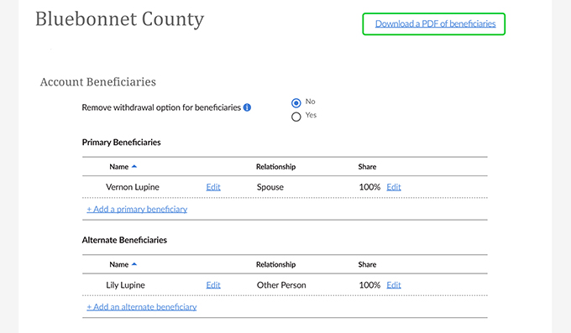The image size is (571, 333).
Task: Click Share header in Primary Beneficiaries table
Action: coord(367,167)
